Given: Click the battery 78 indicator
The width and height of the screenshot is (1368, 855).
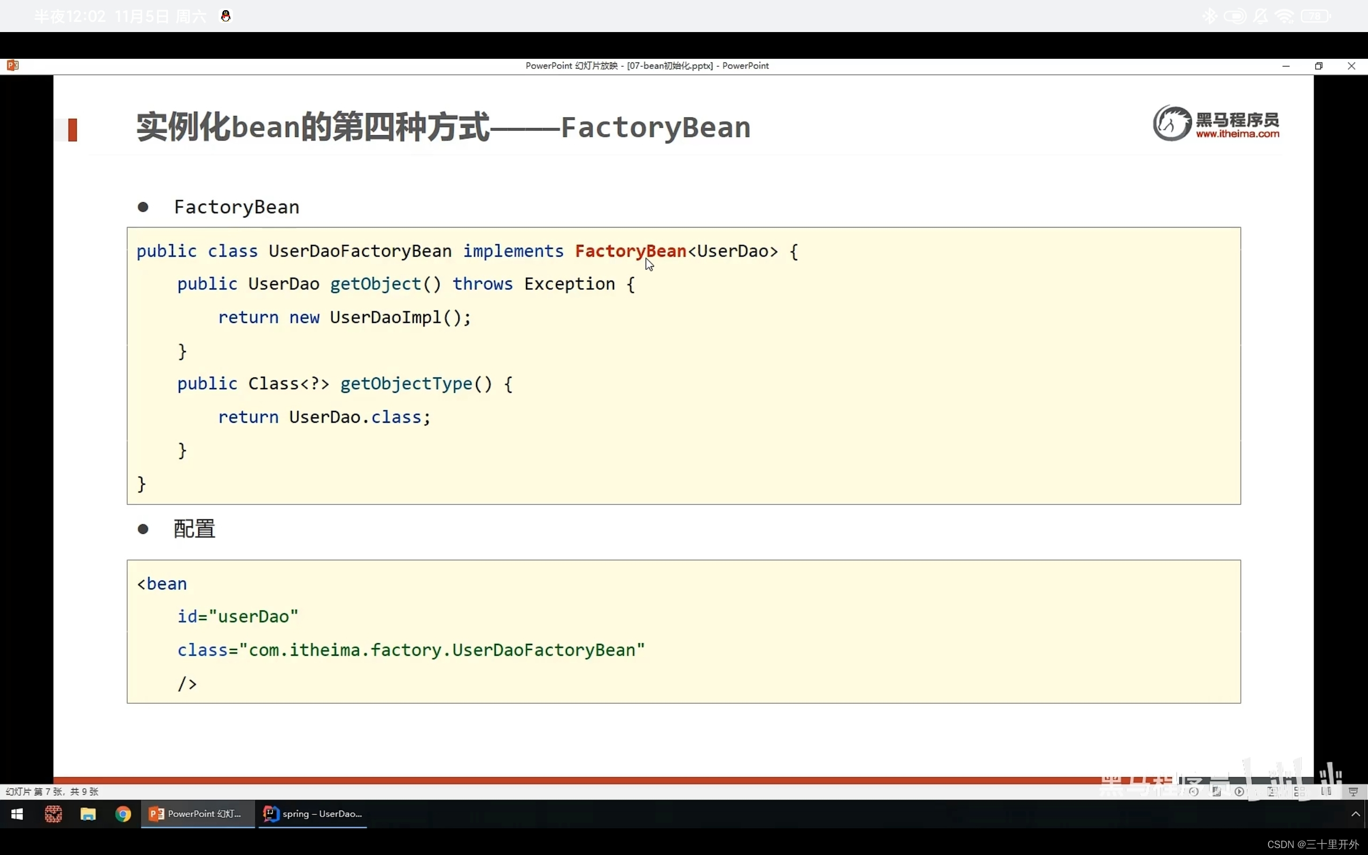Looking at the screenshot, I should tap(1316, 16).
